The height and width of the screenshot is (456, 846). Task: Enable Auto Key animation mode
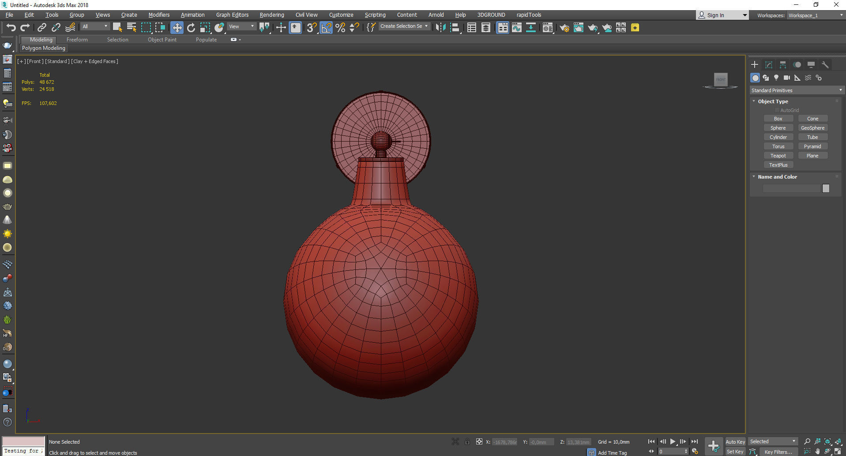point(735,441)
